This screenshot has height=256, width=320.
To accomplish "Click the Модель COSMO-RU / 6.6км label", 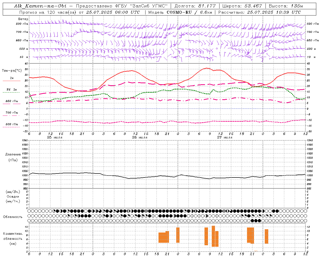I will (x=180, y=12).
